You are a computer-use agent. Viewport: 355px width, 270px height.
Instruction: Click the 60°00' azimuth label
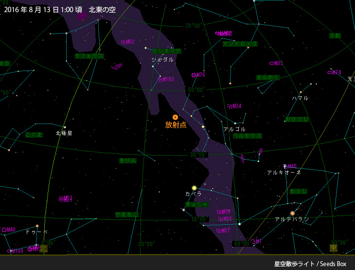click(x=242, y=244)
